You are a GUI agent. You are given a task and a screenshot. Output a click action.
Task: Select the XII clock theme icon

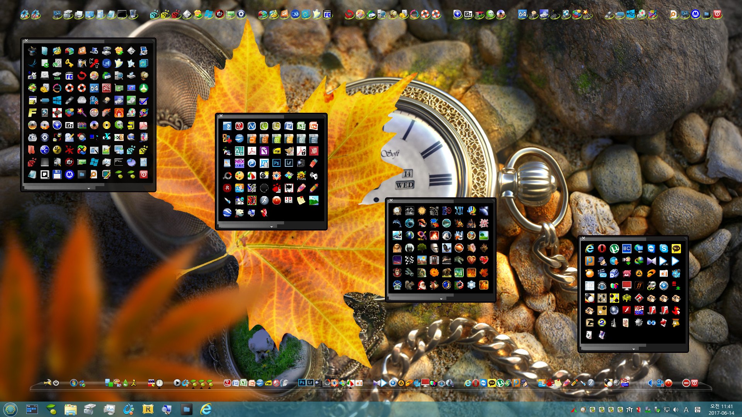coord(459,211)
